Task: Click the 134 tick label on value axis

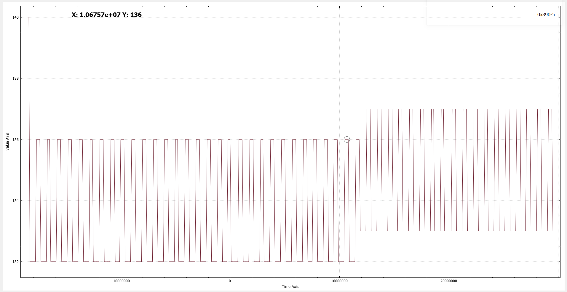Action: coord(15,200)
